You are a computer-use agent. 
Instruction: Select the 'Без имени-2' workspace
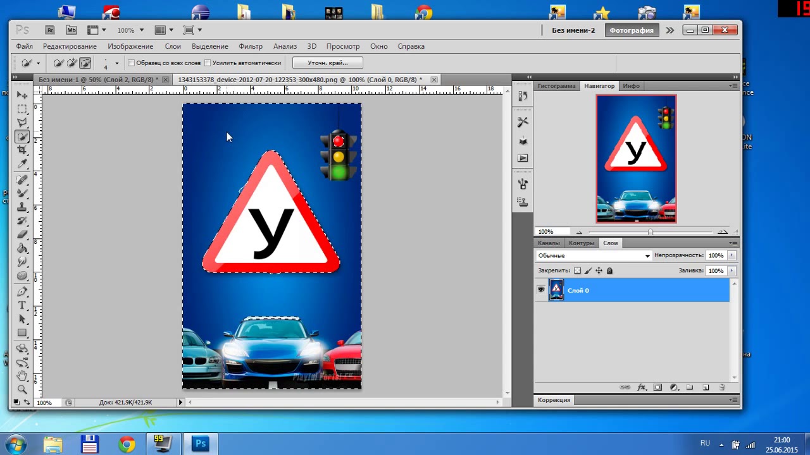pos(573,30)
